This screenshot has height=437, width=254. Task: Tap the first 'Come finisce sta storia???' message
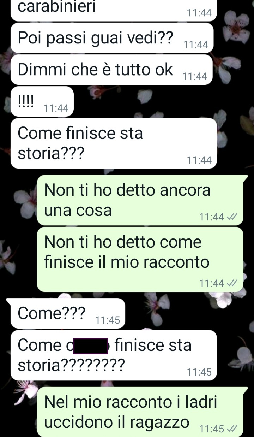[x=113, y=143]
